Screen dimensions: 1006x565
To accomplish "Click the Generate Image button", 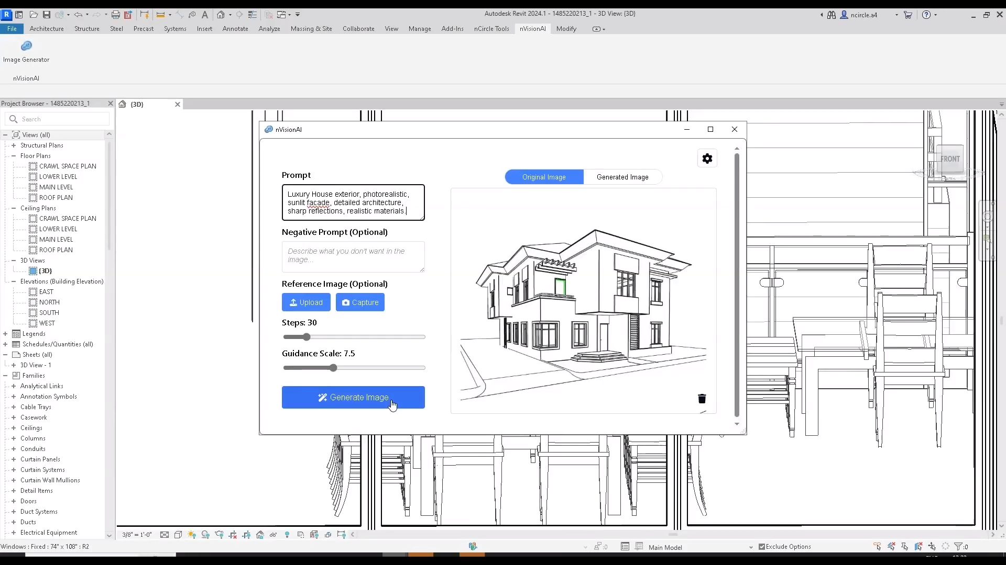I will [x=353, y=398].
